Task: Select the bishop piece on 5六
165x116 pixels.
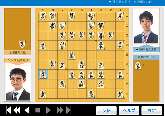Action: pyautogui.click(x=82, y=65)
